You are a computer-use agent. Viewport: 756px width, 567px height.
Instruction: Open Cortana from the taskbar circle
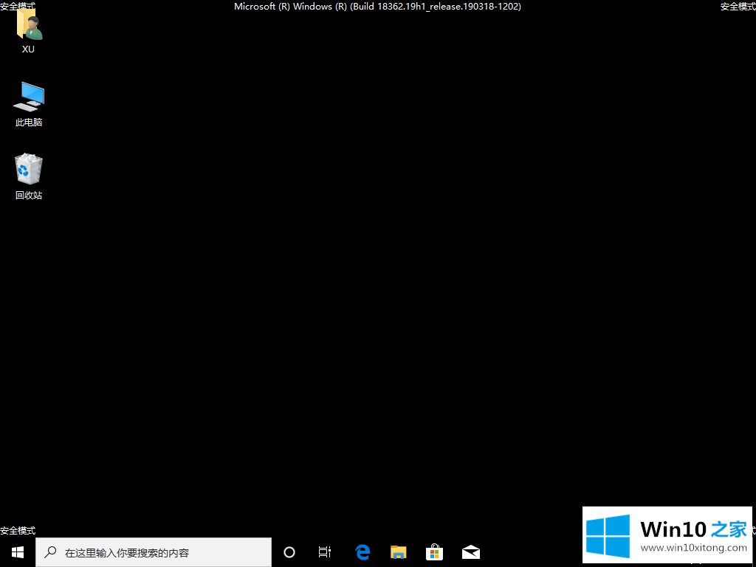(289, 552)
